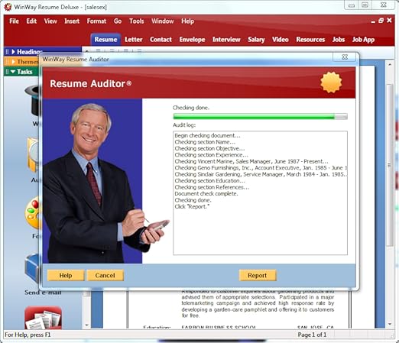Click the Audit log text box
399x343 pixels.
(260, 193)
